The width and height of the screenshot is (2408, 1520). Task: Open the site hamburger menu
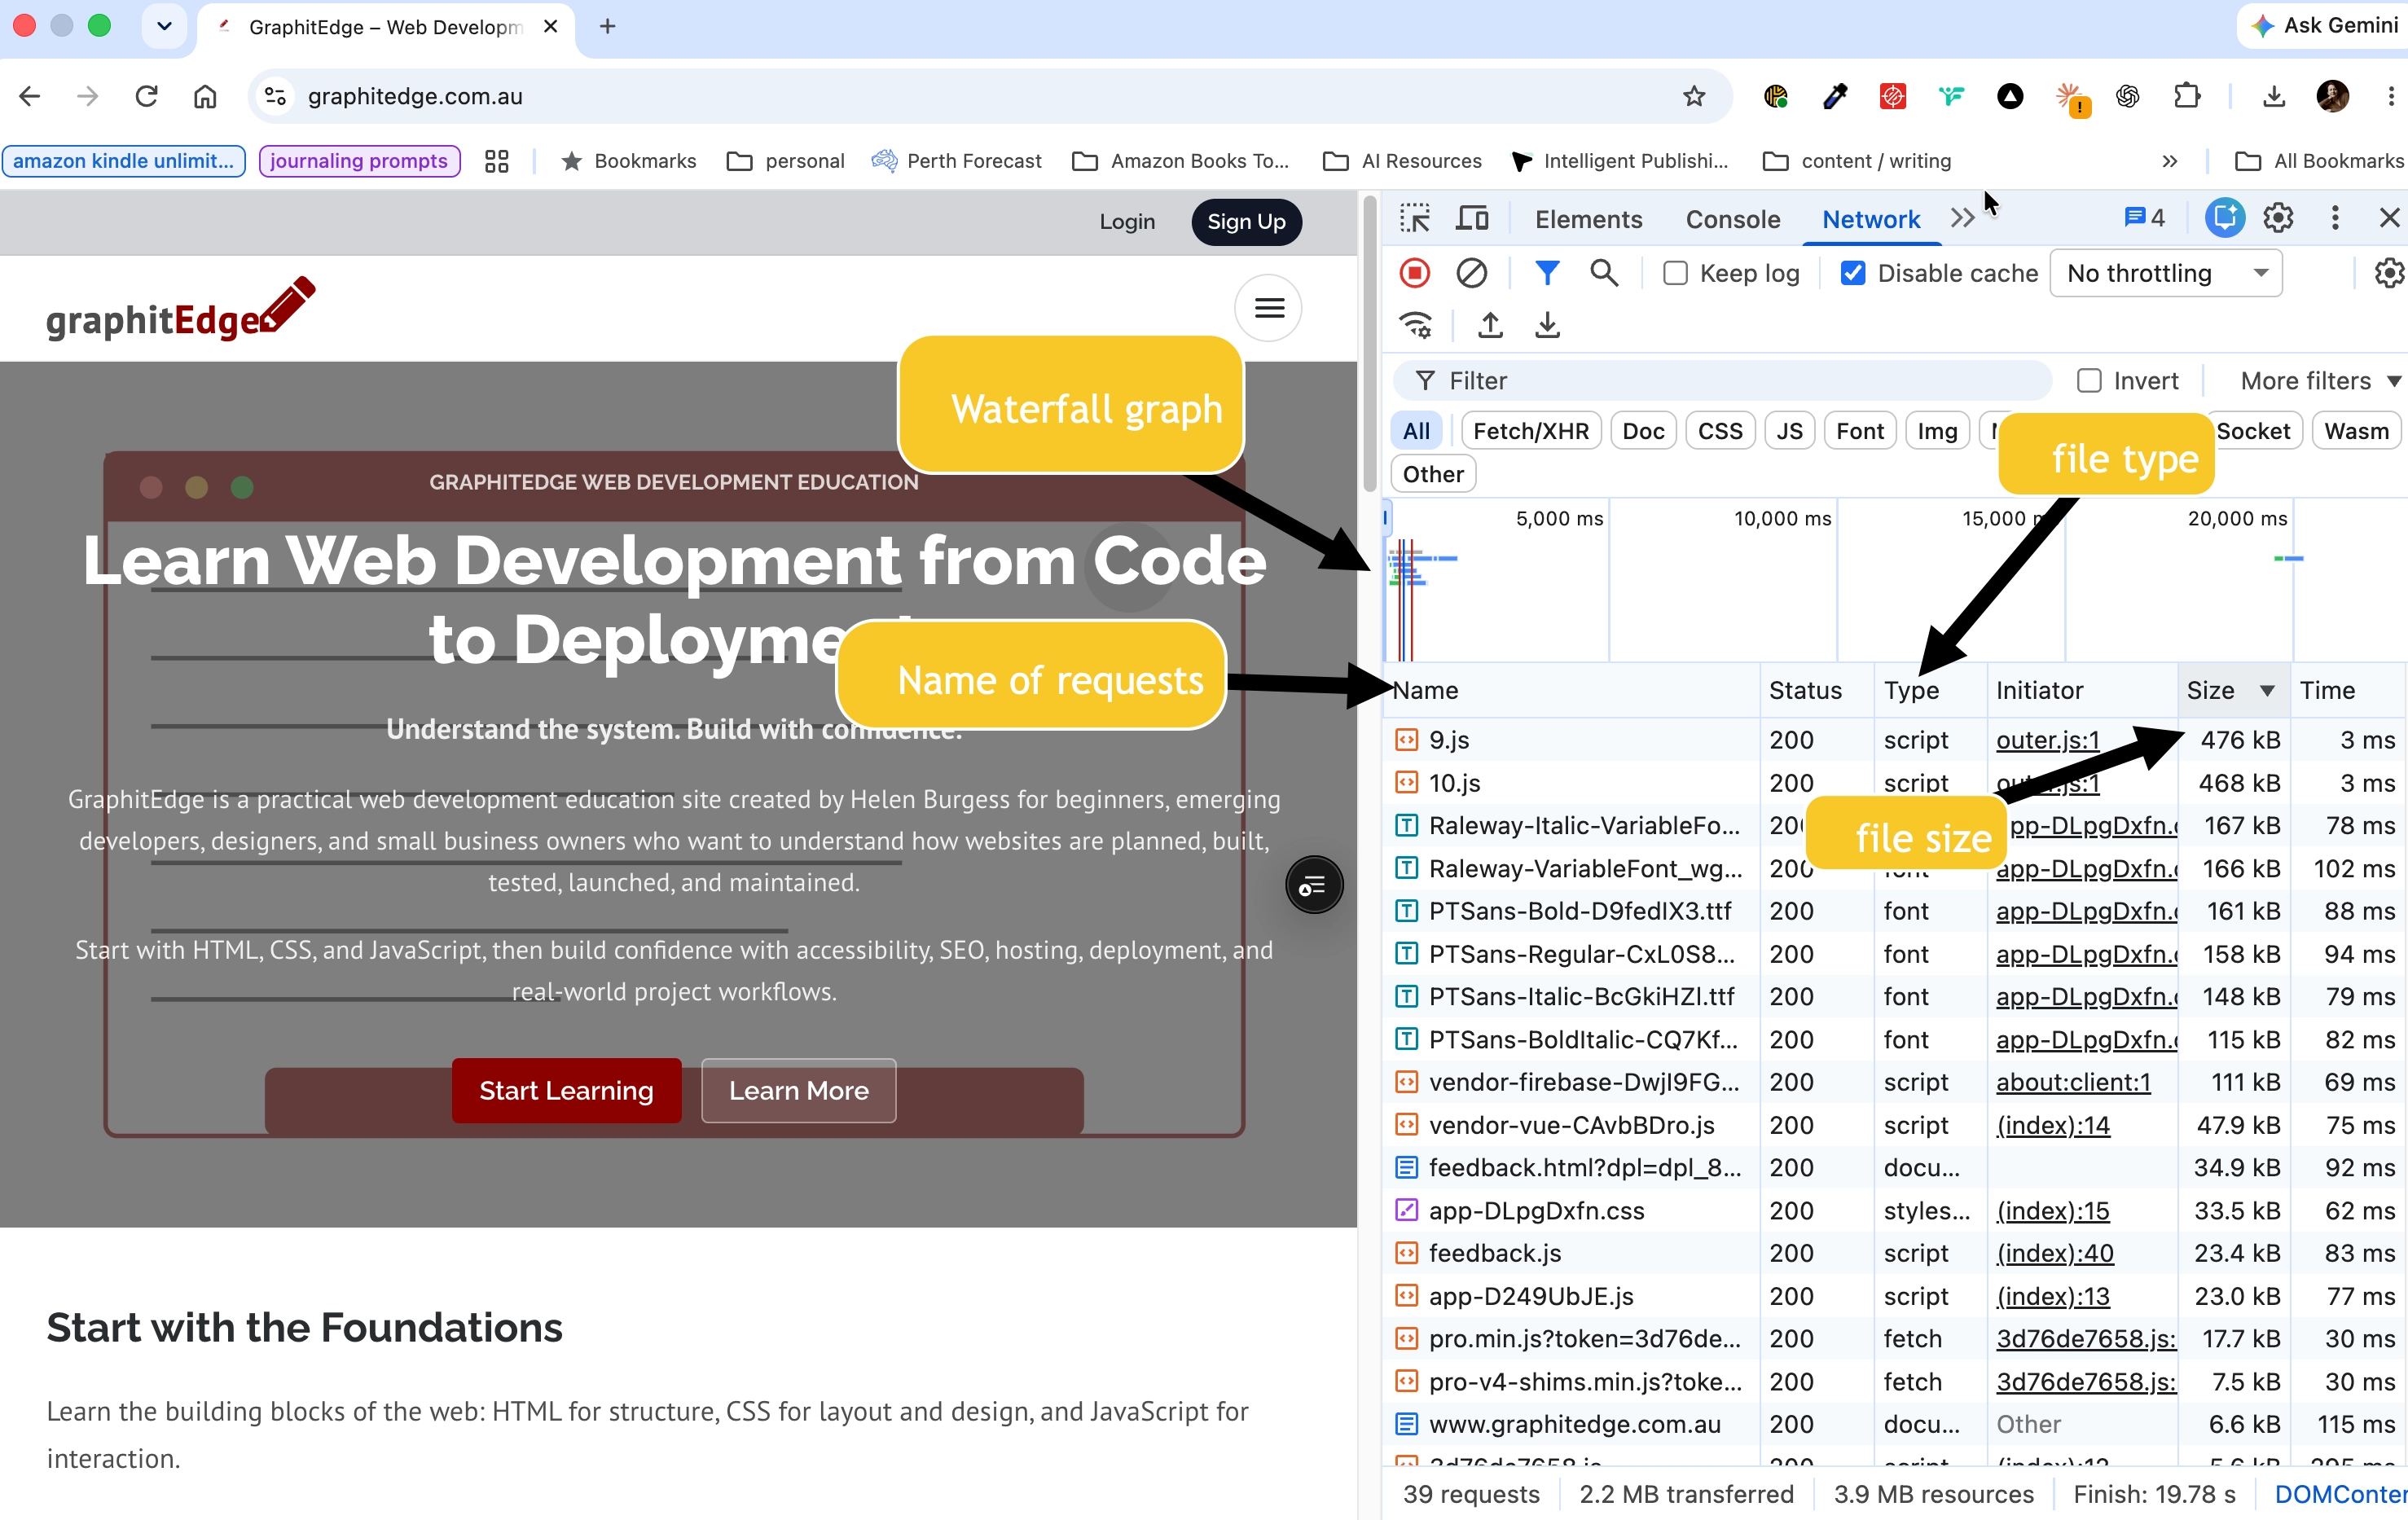point(1268,308)
